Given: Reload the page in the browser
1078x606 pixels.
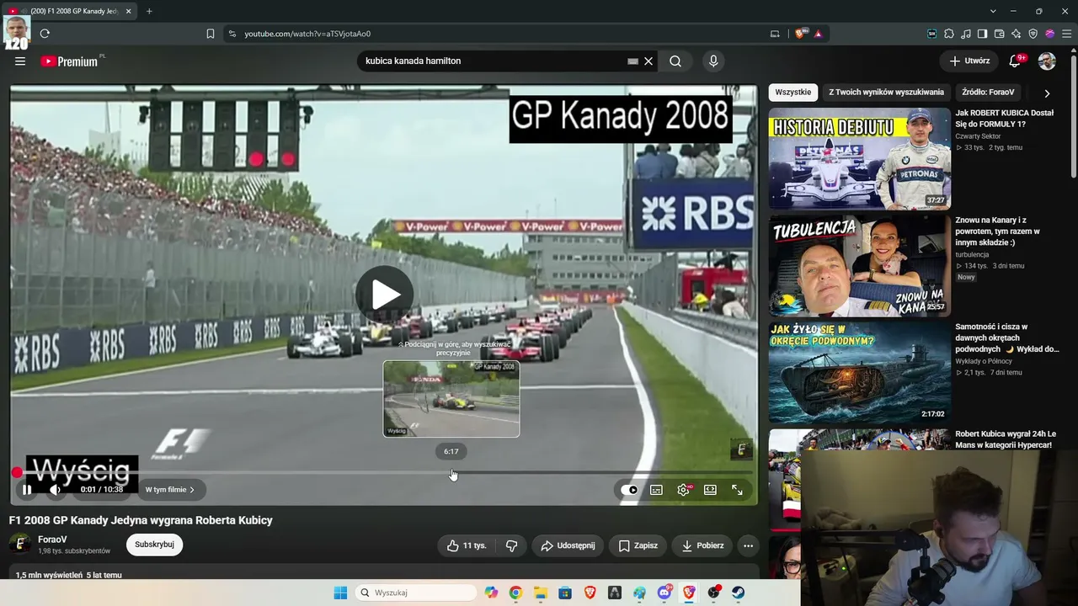Looking at the screenshot, I should click(45, 34).
